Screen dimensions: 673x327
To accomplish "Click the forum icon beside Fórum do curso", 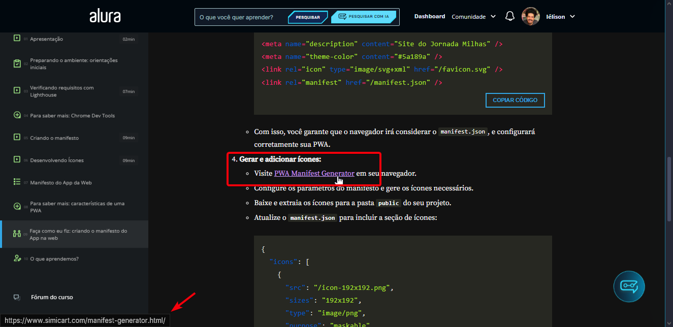I will [x=17, y=297].
